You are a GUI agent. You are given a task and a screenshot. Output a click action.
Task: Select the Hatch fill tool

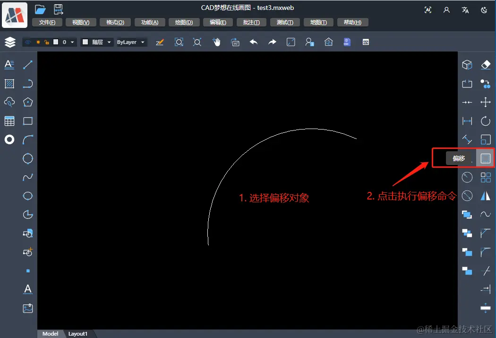[x=9, y=84]
